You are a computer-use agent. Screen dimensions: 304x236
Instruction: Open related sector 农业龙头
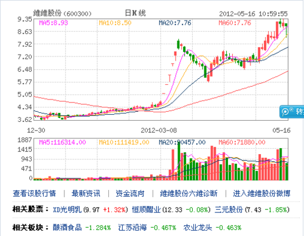(198, 228)
